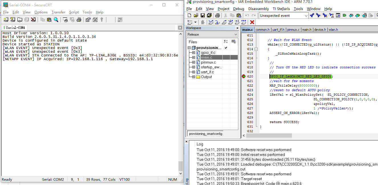
Task: Click Run to Cursor debug icon
Action: [x=237, y=22]
